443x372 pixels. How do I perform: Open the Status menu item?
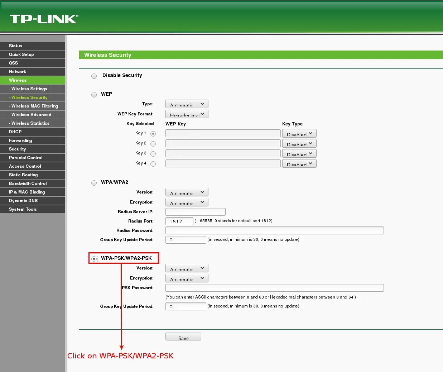(x=33, y=46)
